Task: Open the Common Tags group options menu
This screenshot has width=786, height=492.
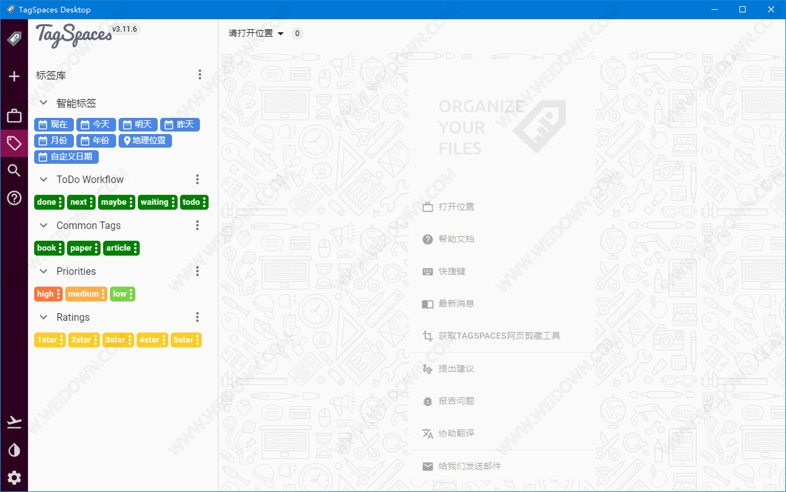Action: point(197,225)
